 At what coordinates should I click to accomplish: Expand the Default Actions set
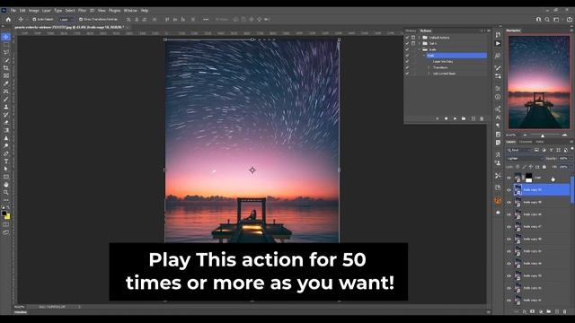420,38
